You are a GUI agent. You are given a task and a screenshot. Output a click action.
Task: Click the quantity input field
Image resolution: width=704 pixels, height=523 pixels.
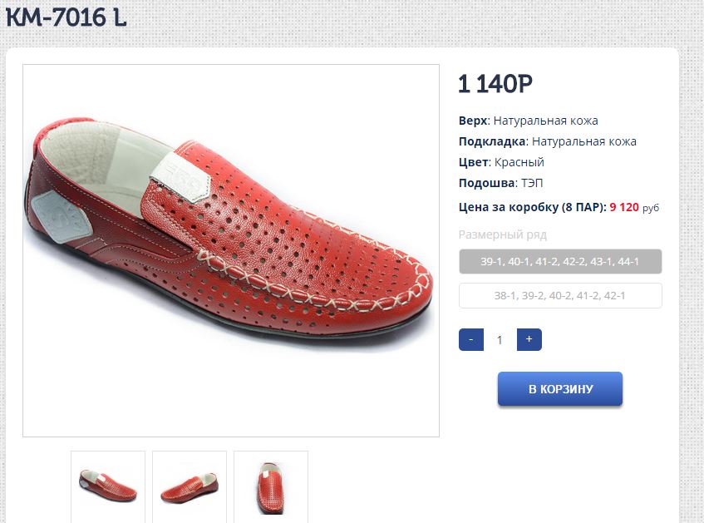[500, 339]
